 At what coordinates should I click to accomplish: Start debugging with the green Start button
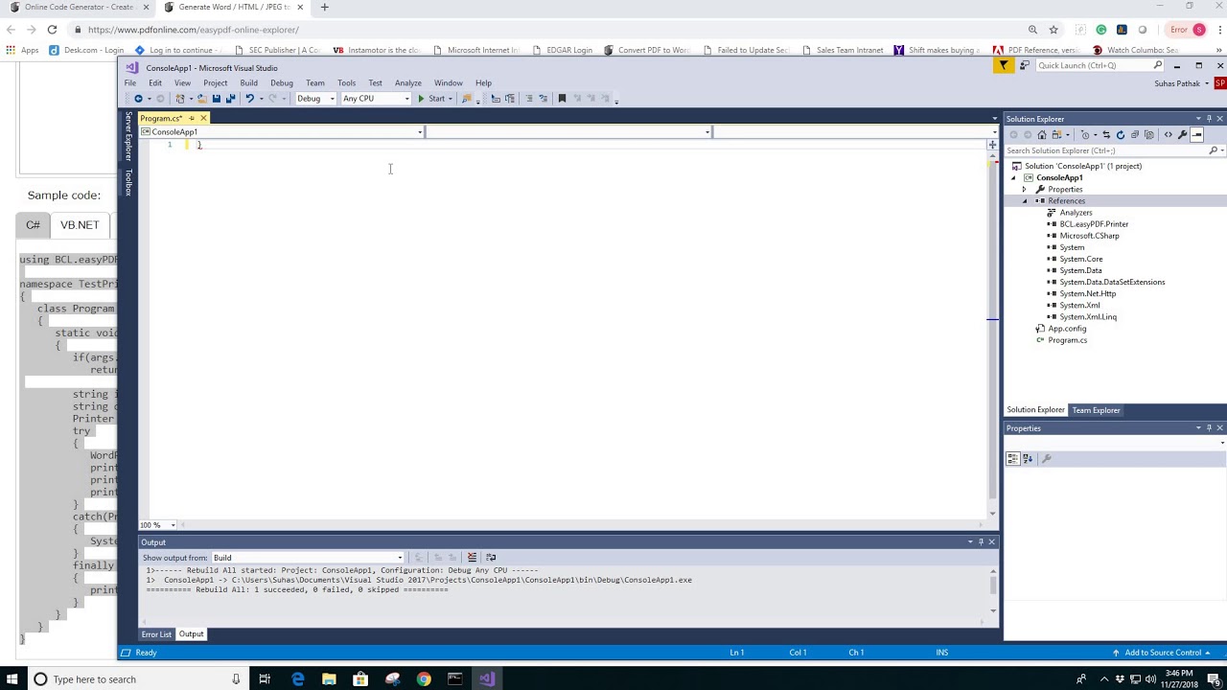tap(432, 98)
